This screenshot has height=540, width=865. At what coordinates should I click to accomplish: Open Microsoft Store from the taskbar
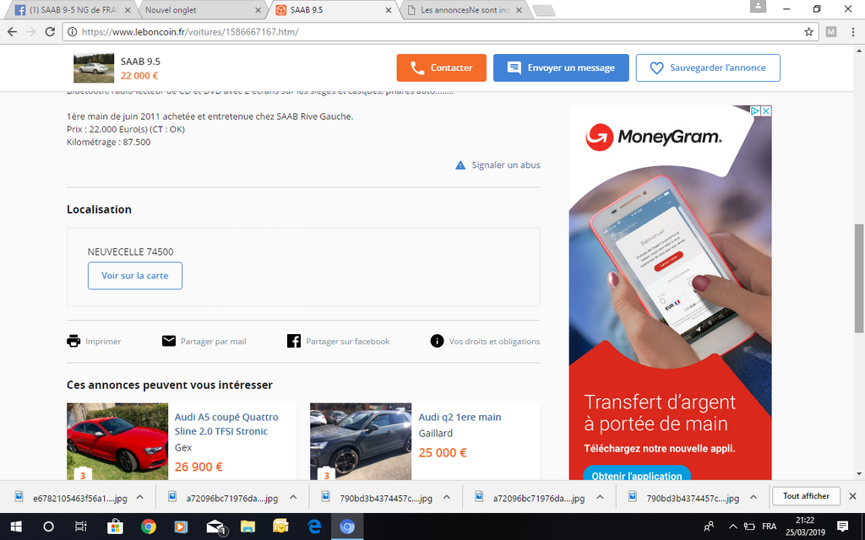(x=115, y=526)
